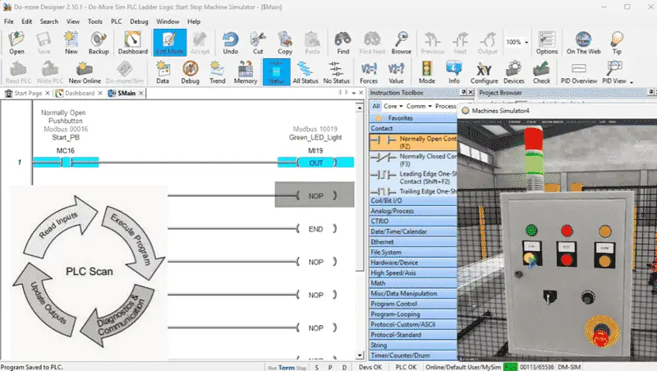This screenshot has width=657, height=371.
Task: Open the Devices gear icon
Action: (514, 72)
